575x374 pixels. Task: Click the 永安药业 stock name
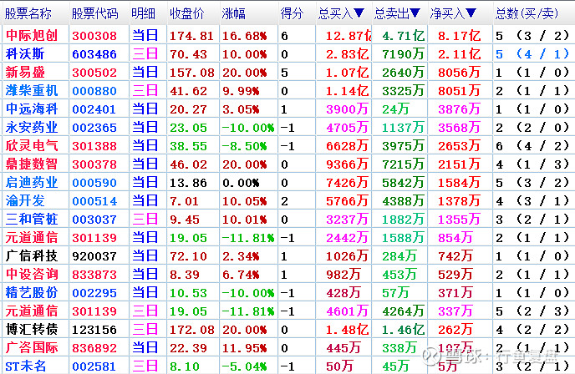(32, 127)
